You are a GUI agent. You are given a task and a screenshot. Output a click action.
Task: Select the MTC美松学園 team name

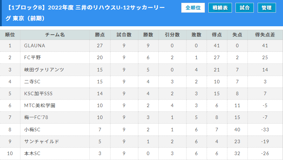39,105
